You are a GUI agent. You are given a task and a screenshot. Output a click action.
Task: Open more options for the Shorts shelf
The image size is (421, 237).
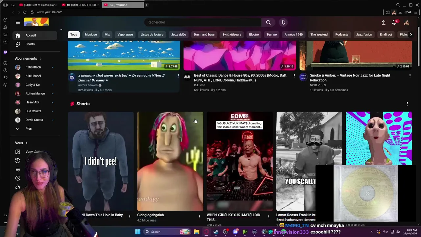point(407,104)
